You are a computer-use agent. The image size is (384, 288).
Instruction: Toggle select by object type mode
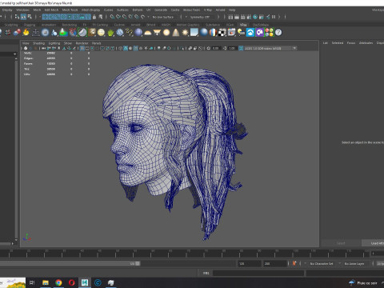click(23, 17)
